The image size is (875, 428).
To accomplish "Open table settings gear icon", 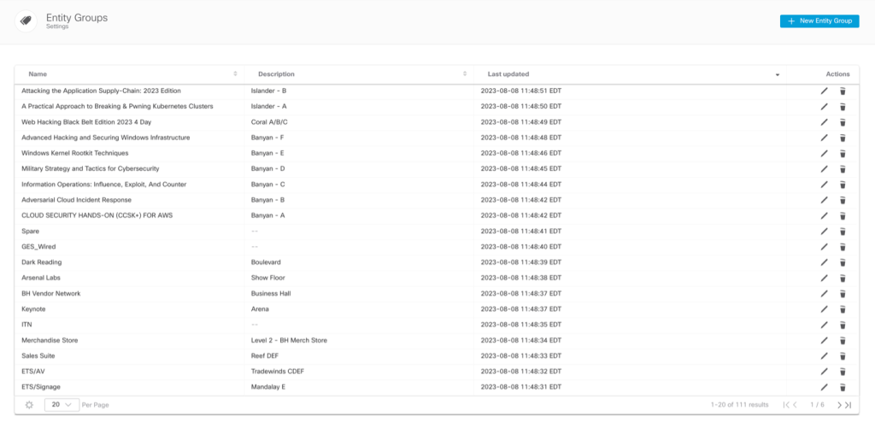I will [29, 404].
